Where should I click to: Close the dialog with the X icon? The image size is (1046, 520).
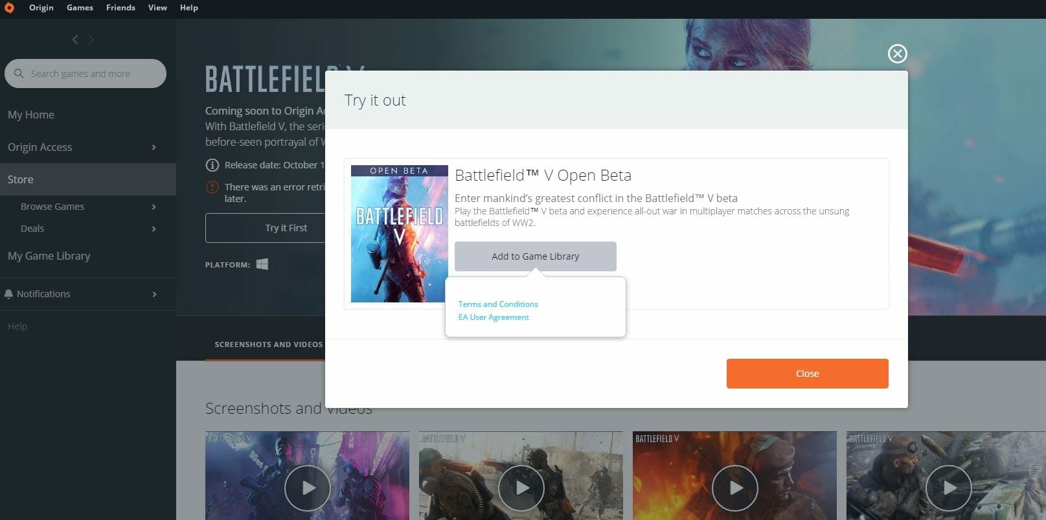click(x=897, y=54)
